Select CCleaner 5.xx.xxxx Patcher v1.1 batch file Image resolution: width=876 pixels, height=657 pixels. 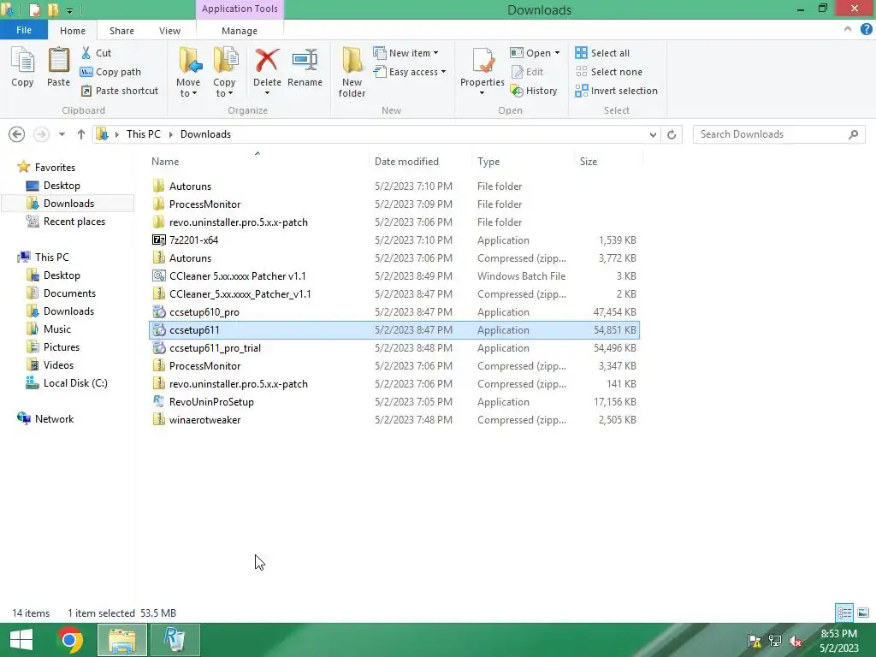click(394, 276)
